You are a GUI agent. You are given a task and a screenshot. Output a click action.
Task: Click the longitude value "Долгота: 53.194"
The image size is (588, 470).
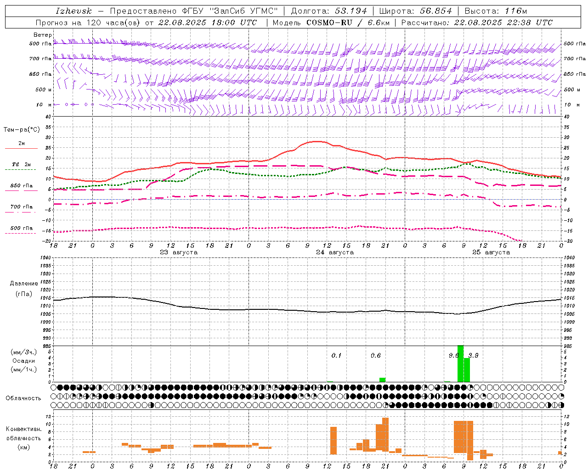pos(329,11)
